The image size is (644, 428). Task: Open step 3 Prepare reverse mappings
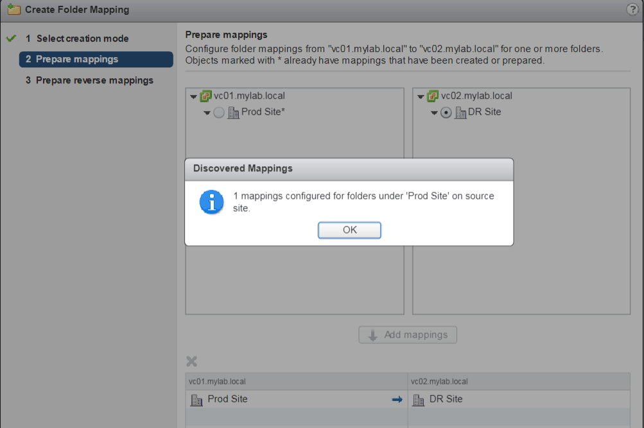pos(94,80)
